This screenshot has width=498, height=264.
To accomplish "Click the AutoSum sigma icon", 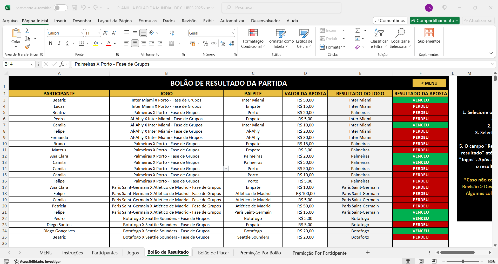I will pos(358,31).
